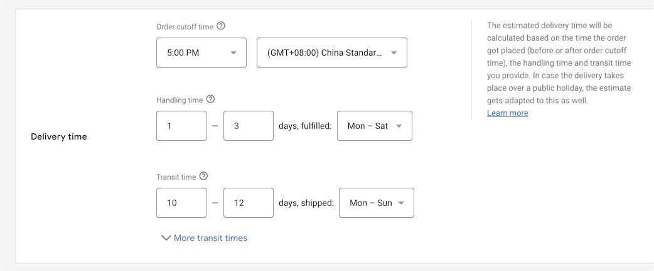Click the minimum handling days field showing 1
The width and height of the screenshot is (654, 271).
point(181,126)
